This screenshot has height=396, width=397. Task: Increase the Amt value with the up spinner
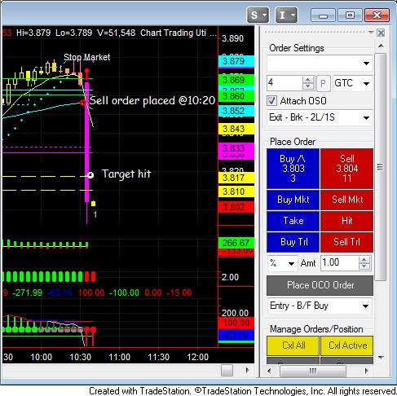pyautogui.click(x=364, y=260)
